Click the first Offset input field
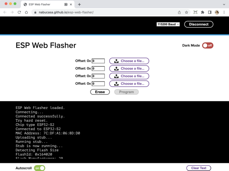The width and height of the screenshot is (229, 171). [x=98, y=61]
